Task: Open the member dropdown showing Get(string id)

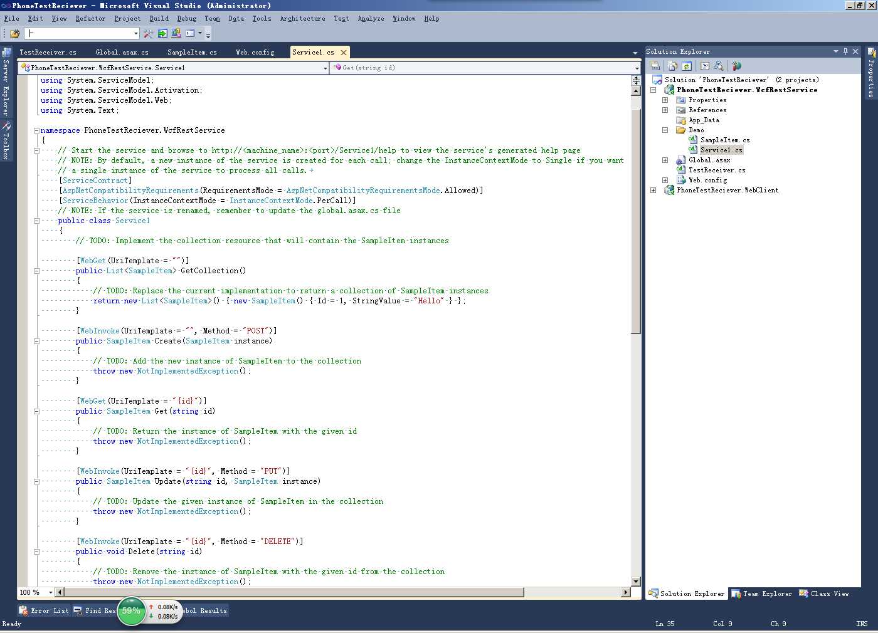Action: point(637,68)
